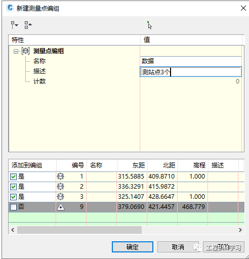This screenshot has width=249, height=259.
Task: Click the 高程 column header
Action: (x=193, y=165)
